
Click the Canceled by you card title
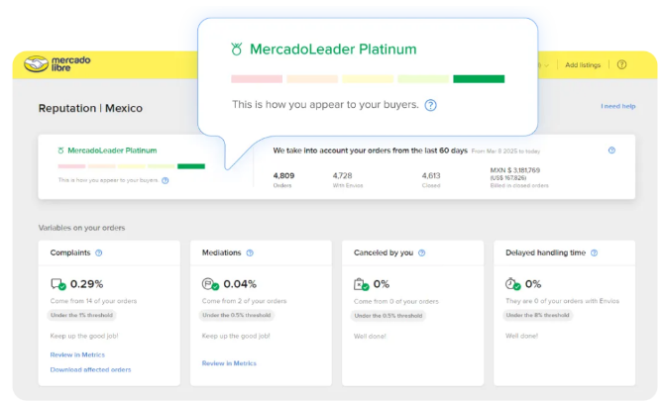(x=384, y=253)
